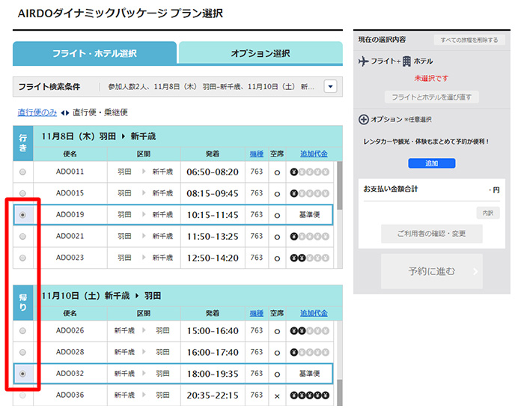
Task: Click 基準便 label in ADO032 row
Action: [309, 374]
